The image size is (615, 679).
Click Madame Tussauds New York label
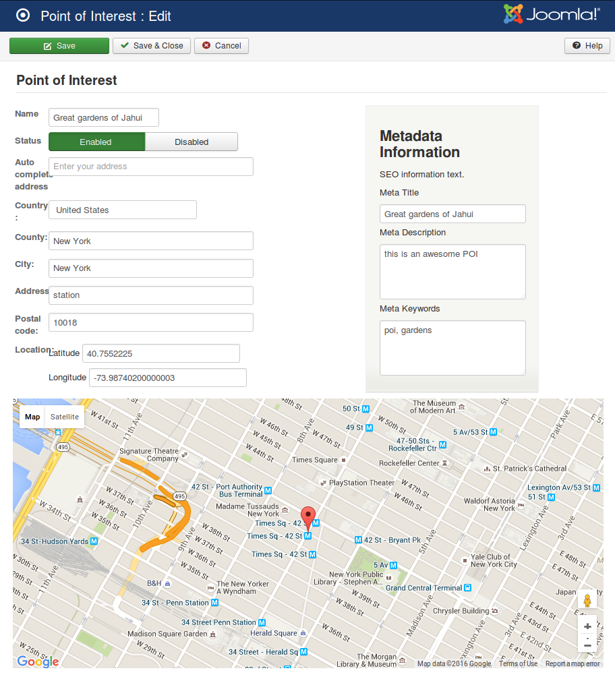tap(247, 510)
